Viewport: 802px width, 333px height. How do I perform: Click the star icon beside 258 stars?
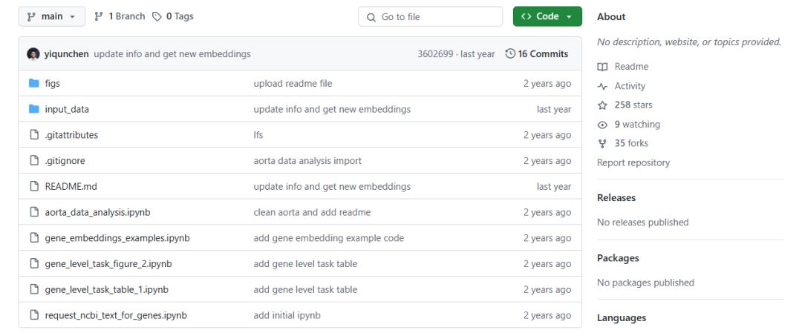pyautogui.click(x=603, y=105)
